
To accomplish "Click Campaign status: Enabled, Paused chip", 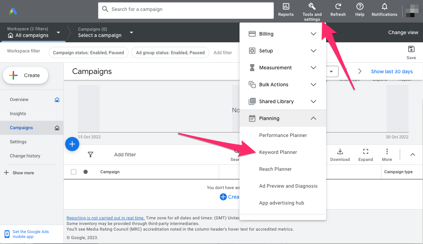I will coord(88,53).
